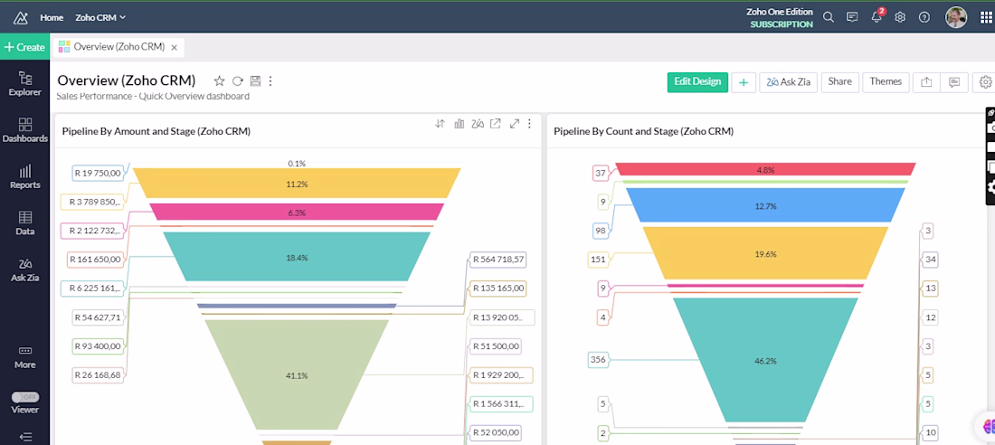
Task: Open the Themes button
Action: 886,82
